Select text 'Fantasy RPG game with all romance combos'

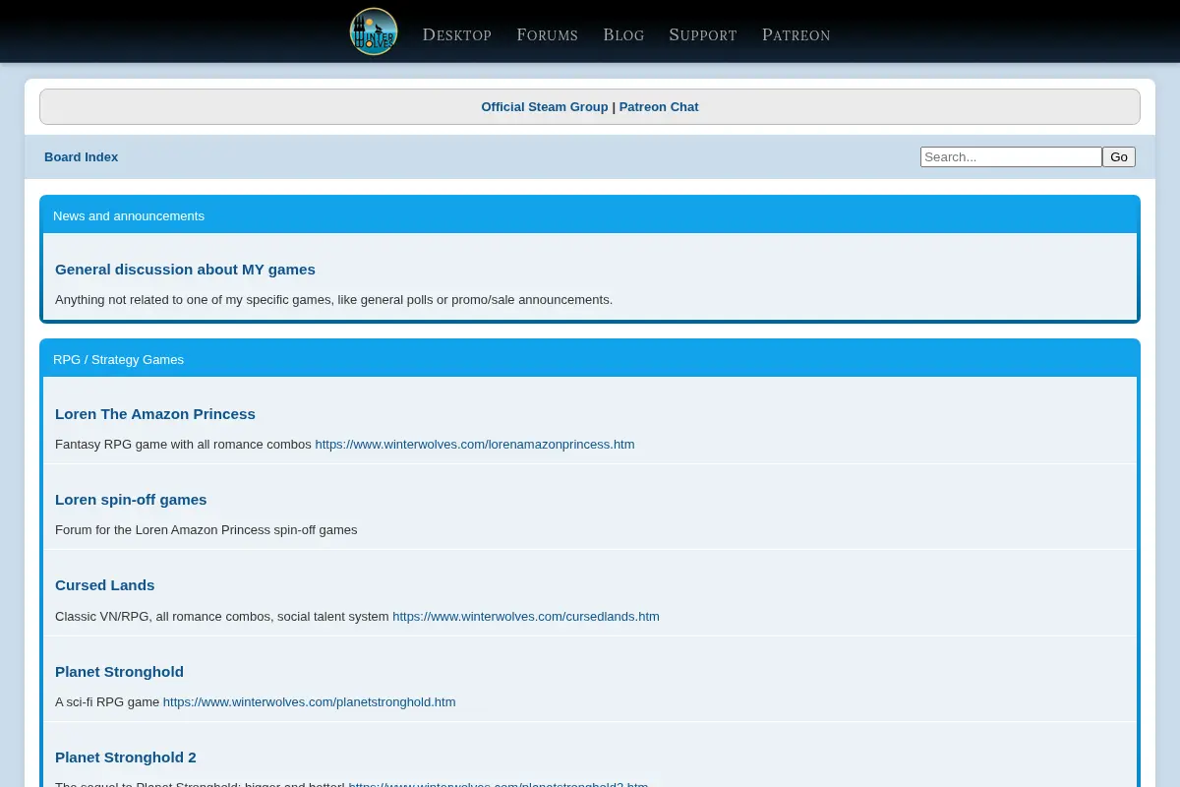pos(183,445)
